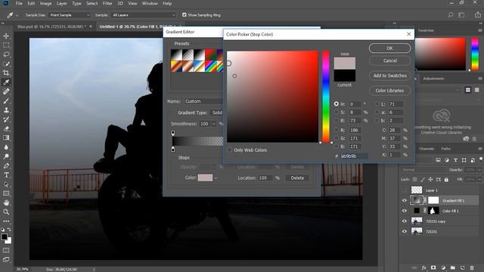Screen dimensions: 484x272
Task: Toggle Quick Mask mode icon
Action: tap(6, 250)
